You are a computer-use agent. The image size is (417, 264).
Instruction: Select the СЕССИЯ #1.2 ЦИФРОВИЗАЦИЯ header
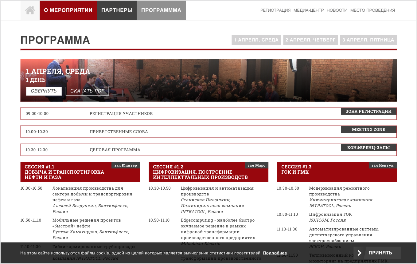(208, 172)
